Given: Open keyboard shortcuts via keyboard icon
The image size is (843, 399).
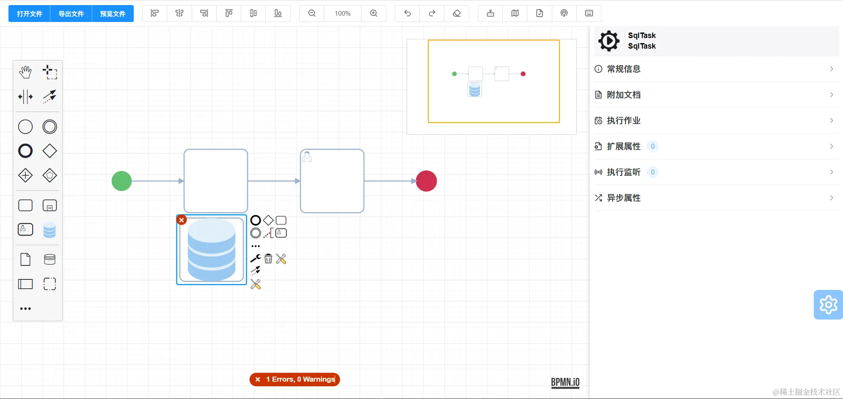Looking at the screenshot, I should tap(589, 14).
